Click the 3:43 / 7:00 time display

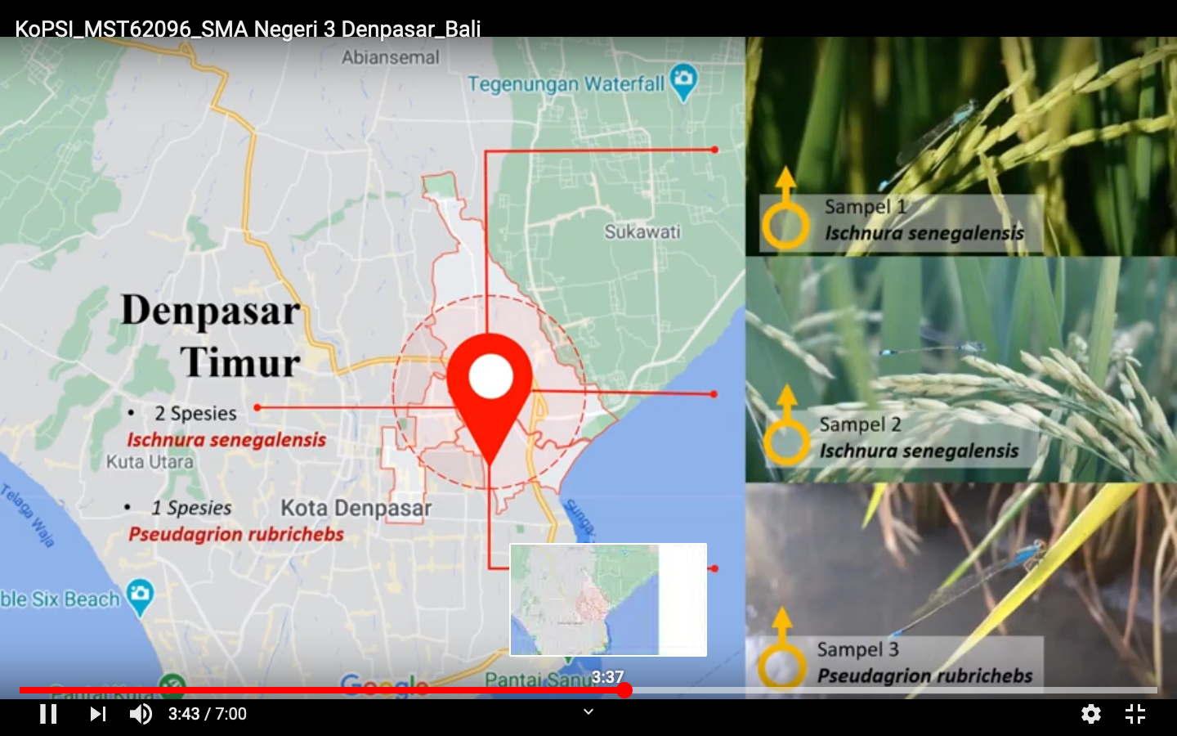pyautogui.click(x=208, y=714)
